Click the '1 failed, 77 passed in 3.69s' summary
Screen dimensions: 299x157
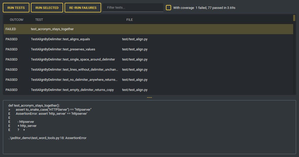pos(215,8)
